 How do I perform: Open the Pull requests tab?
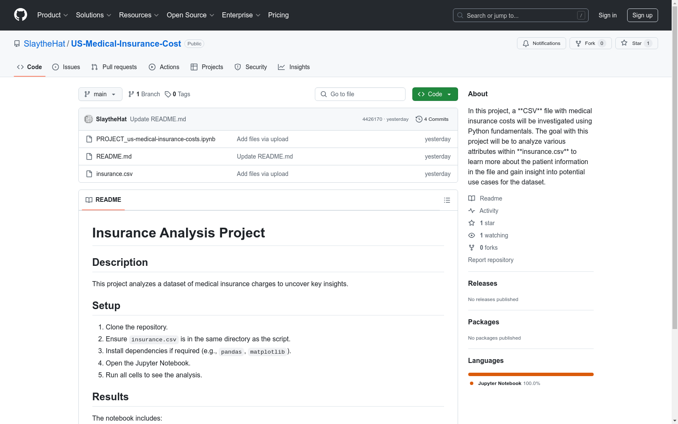pos(114,67)
